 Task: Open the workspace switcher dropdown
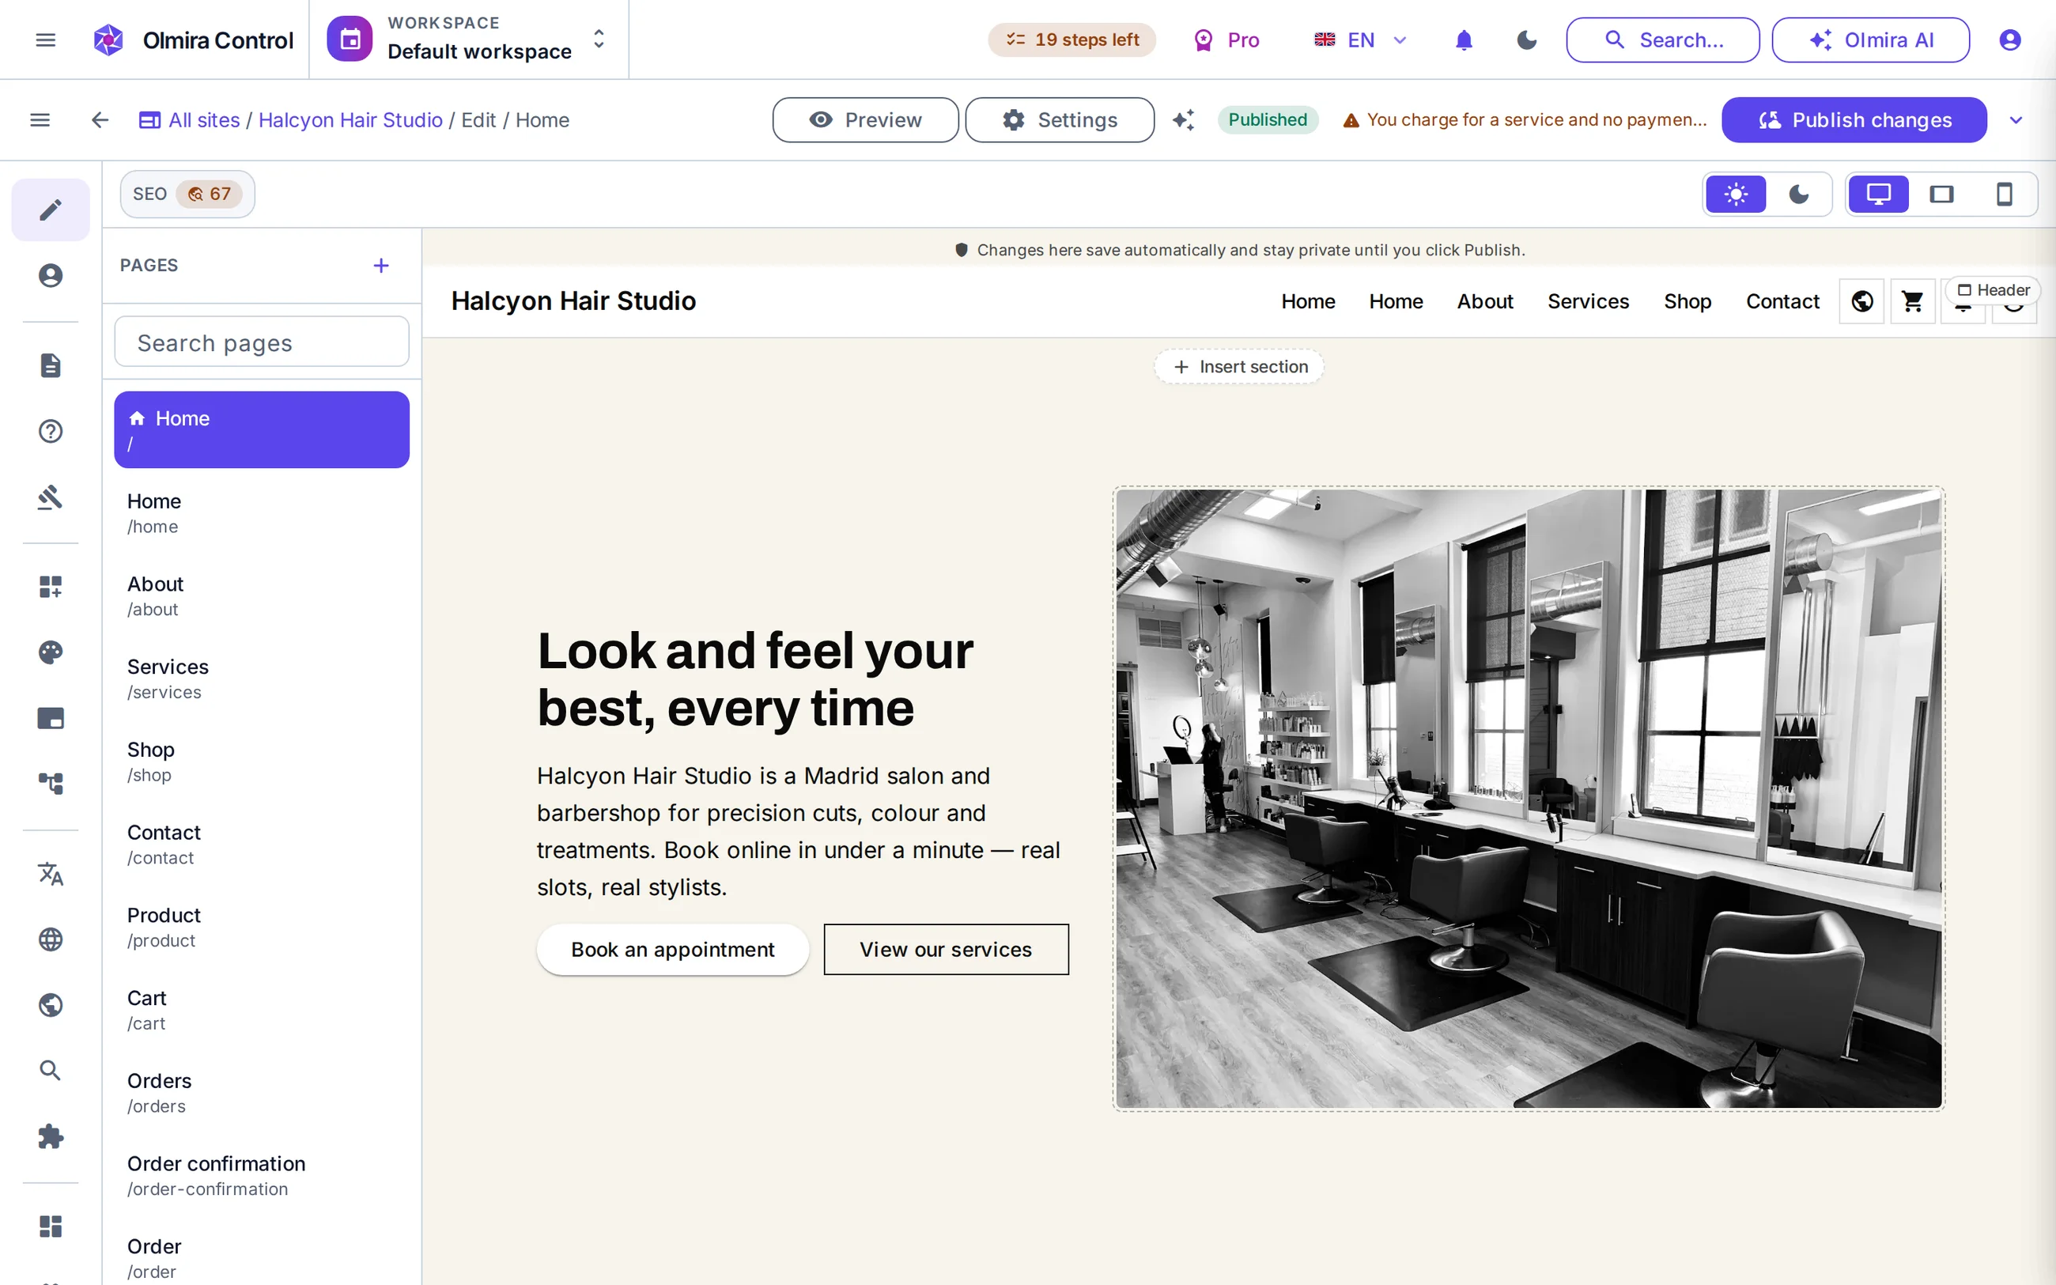[469, 40]
